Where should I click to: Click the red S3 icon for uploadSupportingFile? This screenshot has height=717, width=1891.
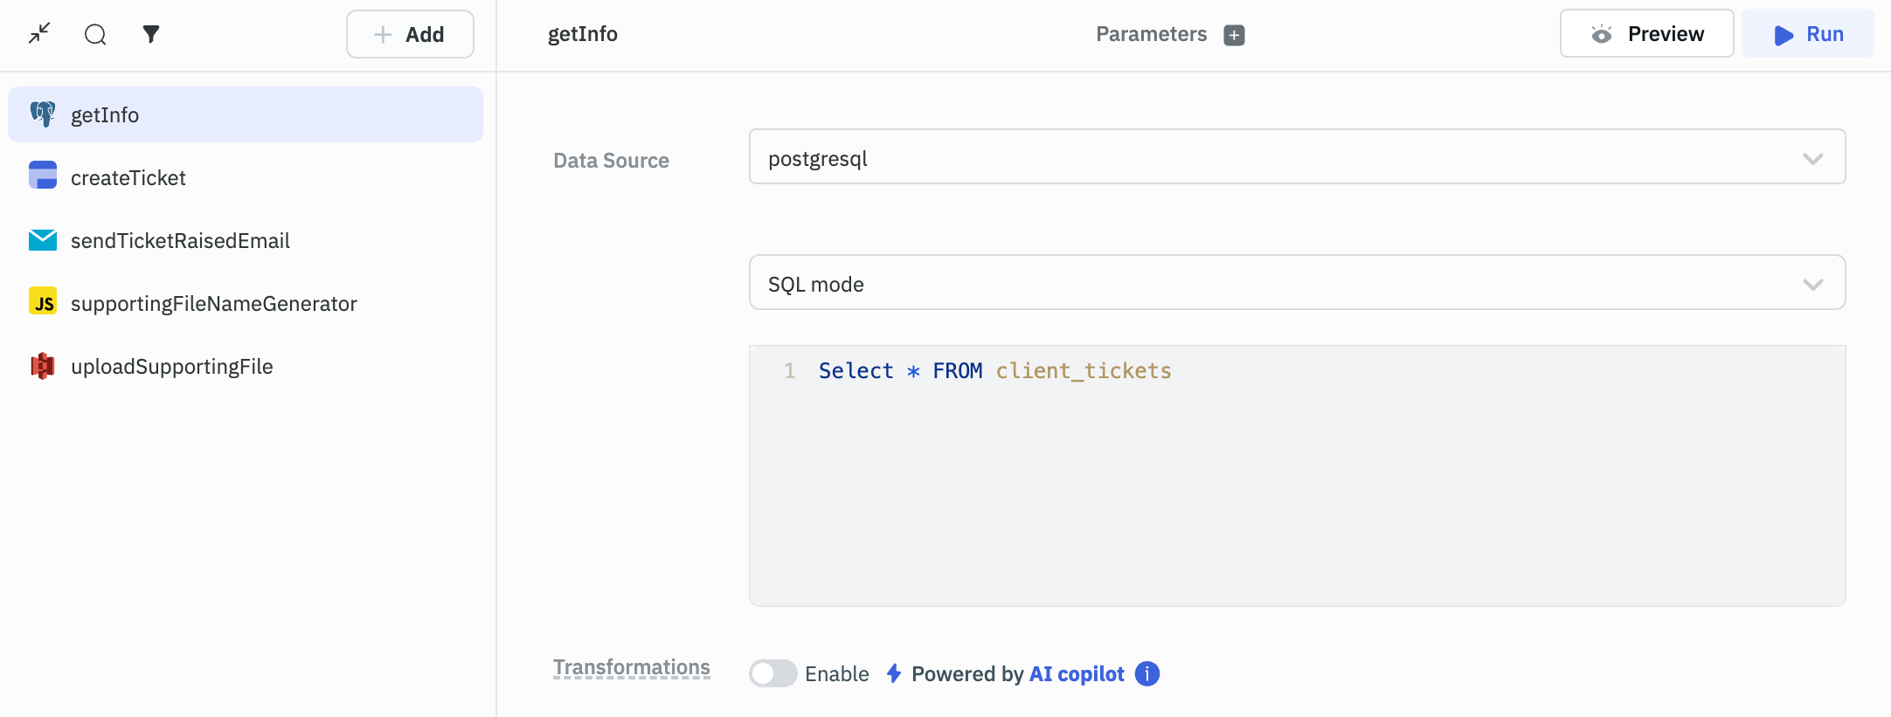click(x=43, y=366)
